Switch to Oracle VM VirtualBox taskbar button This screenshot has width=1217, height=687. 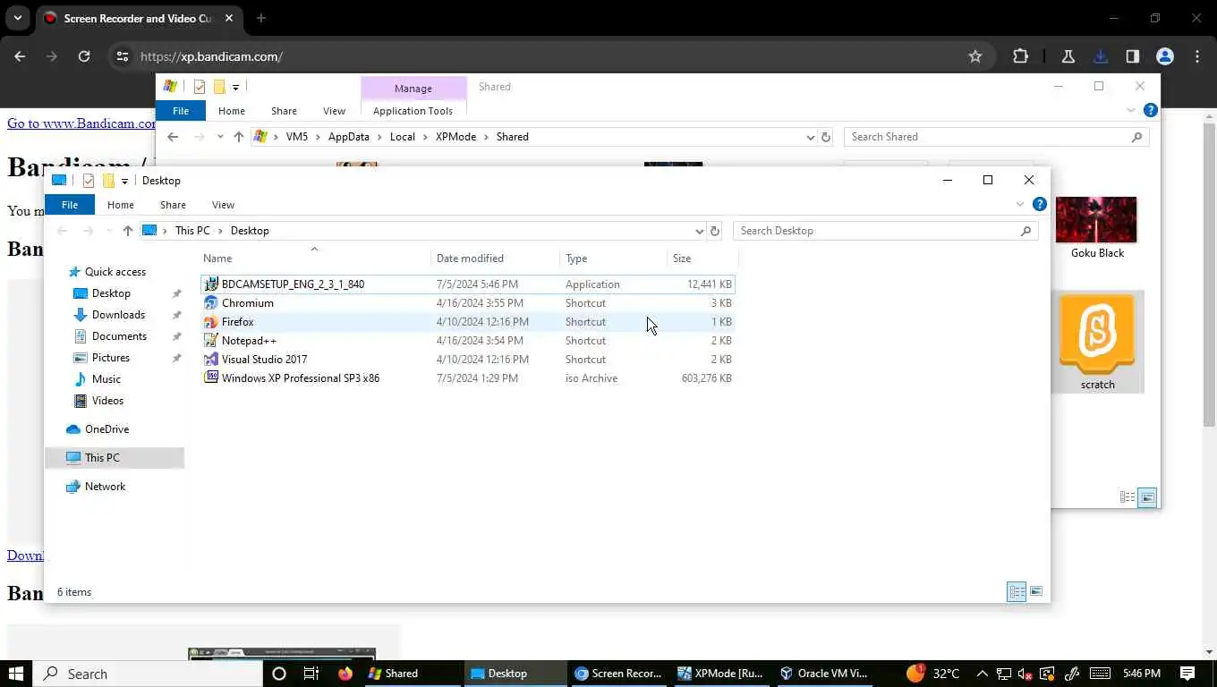[824, 674]
